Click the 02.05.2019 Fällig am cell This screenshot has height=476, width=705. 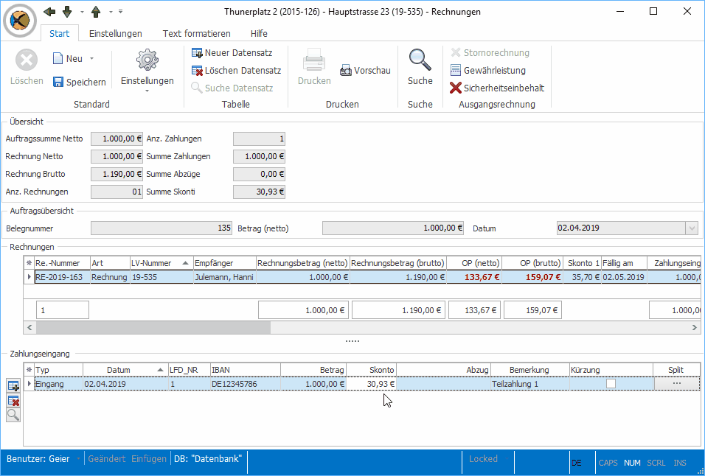pyautogui.click(x=624, y=277)
